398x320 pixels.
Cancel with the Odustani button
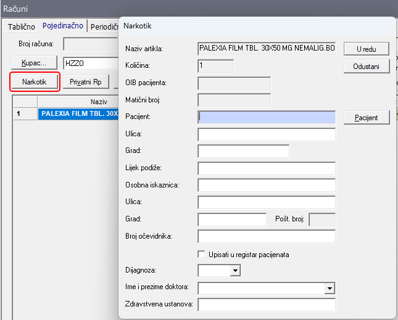[x=367, y=67]
